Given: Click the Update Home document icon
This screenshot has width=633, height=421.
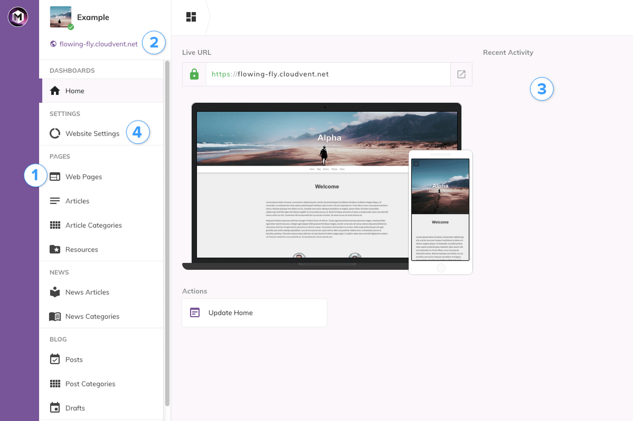Looking at the screenshot, I should pyautogui.click(x=195, y=313).
